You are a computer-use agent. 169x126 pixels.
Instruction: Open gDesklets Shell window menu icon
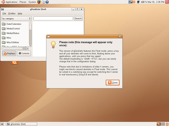pyautogui.click(x=2, y=9)
